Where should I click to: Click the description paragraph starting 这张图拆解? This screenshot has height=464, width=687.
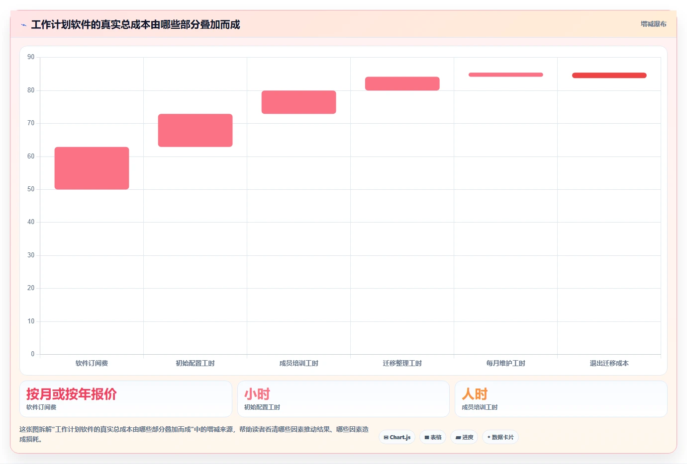194,434
